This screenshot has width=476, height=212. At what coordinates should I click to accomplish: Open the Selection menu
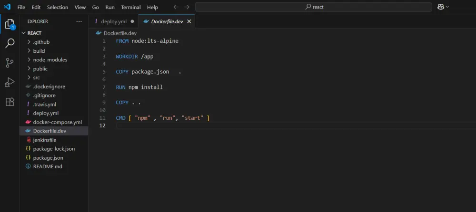click(x=58, y=7)
